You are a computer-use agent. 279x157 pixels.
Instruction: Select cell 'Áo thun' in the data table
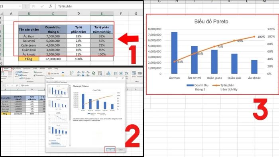(29, 36)
